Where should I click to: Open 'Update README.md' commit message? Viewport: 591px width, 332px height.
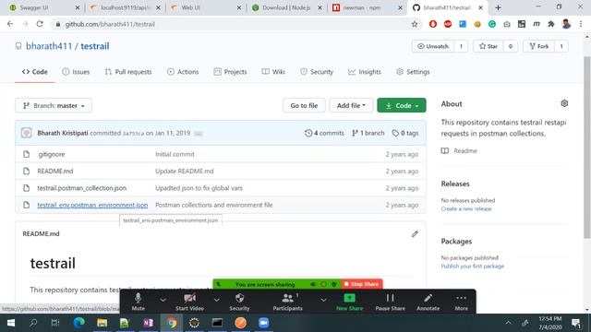pyautogui.click(x=185, y=172)
